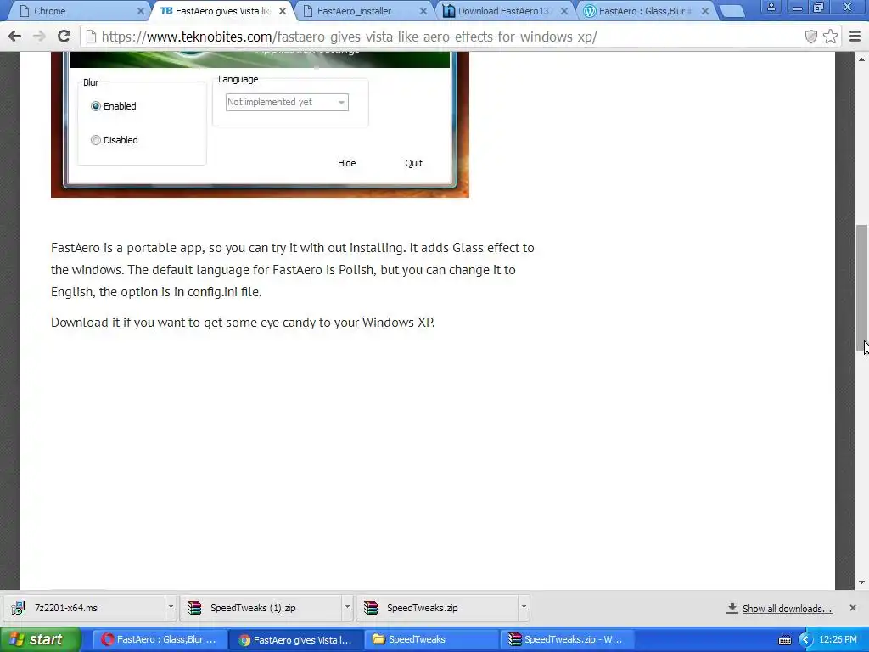Click the scroll up arrow of the page

tap(862, 59)
